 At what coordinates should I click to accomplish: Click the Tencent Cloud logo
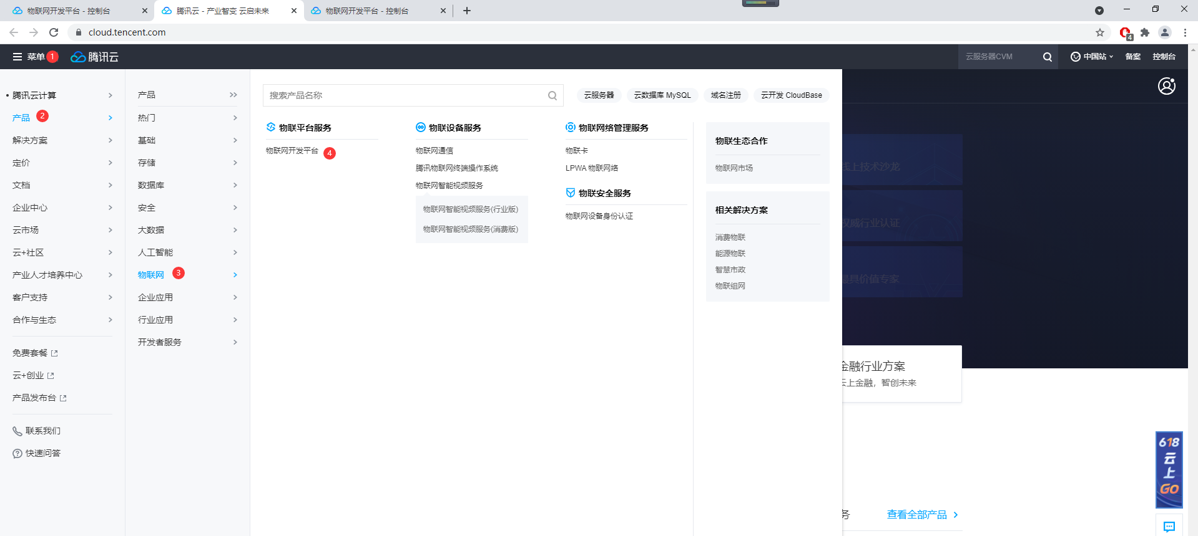(94, 57)
